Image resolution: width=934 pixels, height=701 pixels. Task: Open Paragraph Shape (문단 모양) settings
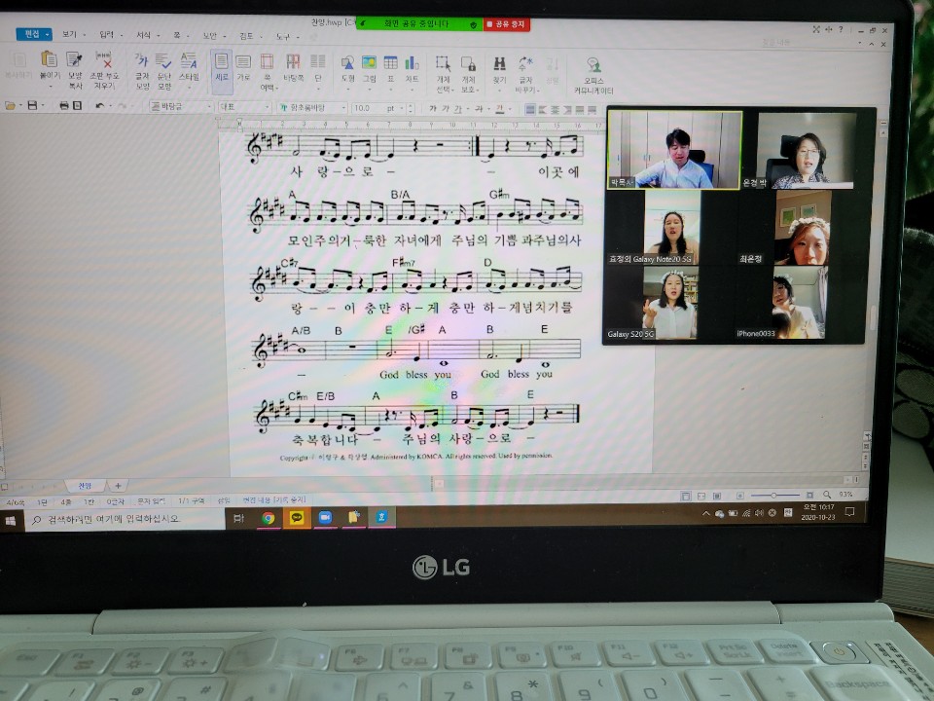[163, 60]
